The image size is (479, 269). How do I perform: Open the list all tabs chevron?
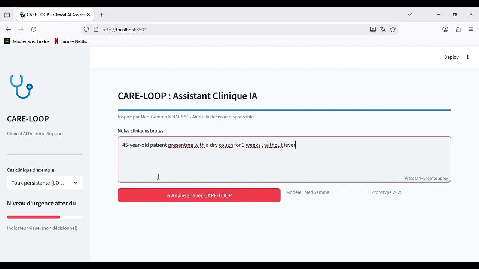pos(410,15)
